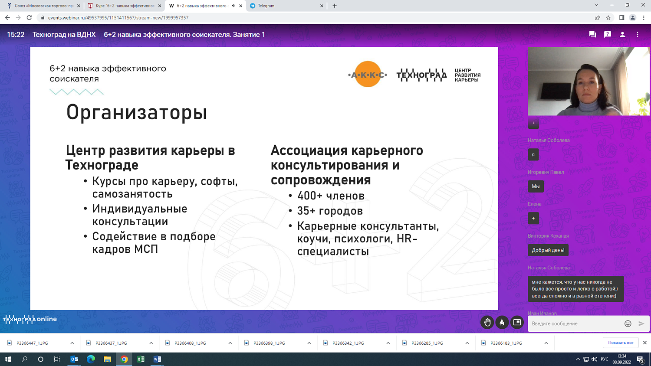
Task: Switch to the Telegram browser tab
Action: click(287, 6)
